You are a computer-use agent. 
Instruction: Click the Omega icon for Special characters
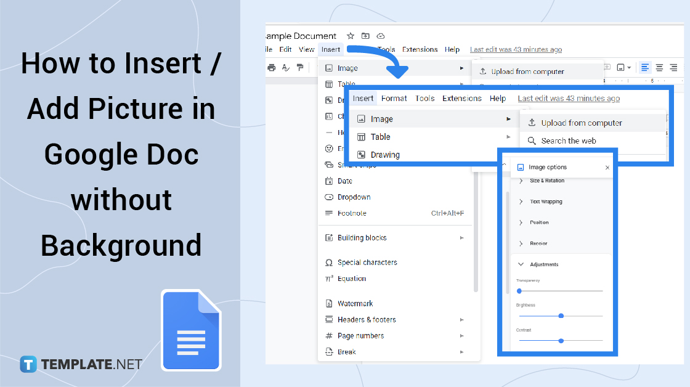pos(329,263)
